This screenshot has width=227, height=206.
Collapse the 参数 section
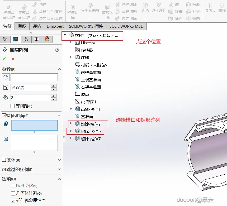(59, 69)
